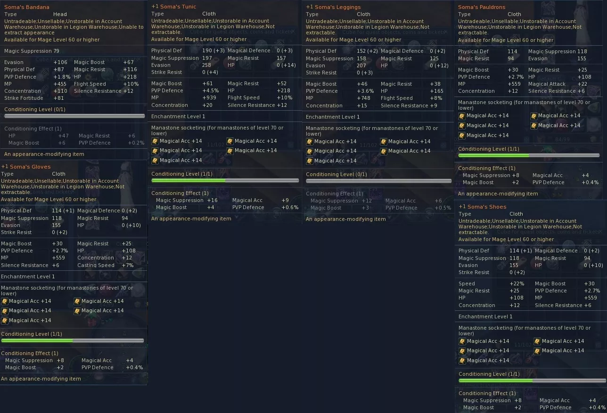Click the "+1 Soma's Tunic" item title
Screen dimensions: 607x413
(x=174, y=7)
